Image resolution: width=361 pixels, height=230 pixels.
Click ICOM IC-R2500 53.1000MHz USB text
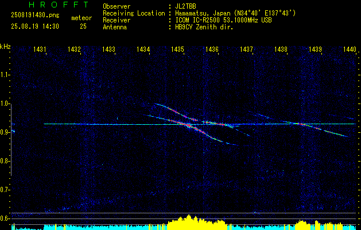pos(223,20)
